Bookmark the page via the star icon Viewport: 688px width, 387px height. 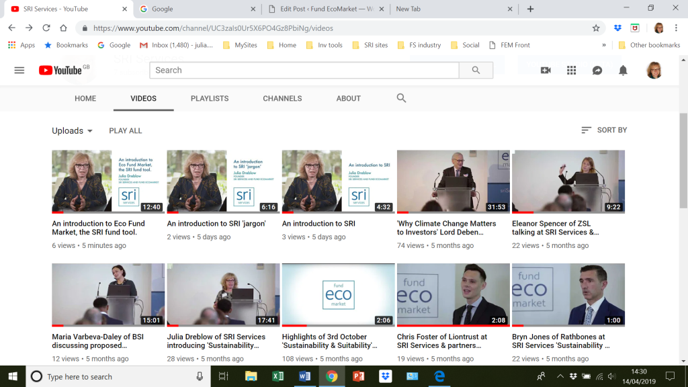[596, 30]
